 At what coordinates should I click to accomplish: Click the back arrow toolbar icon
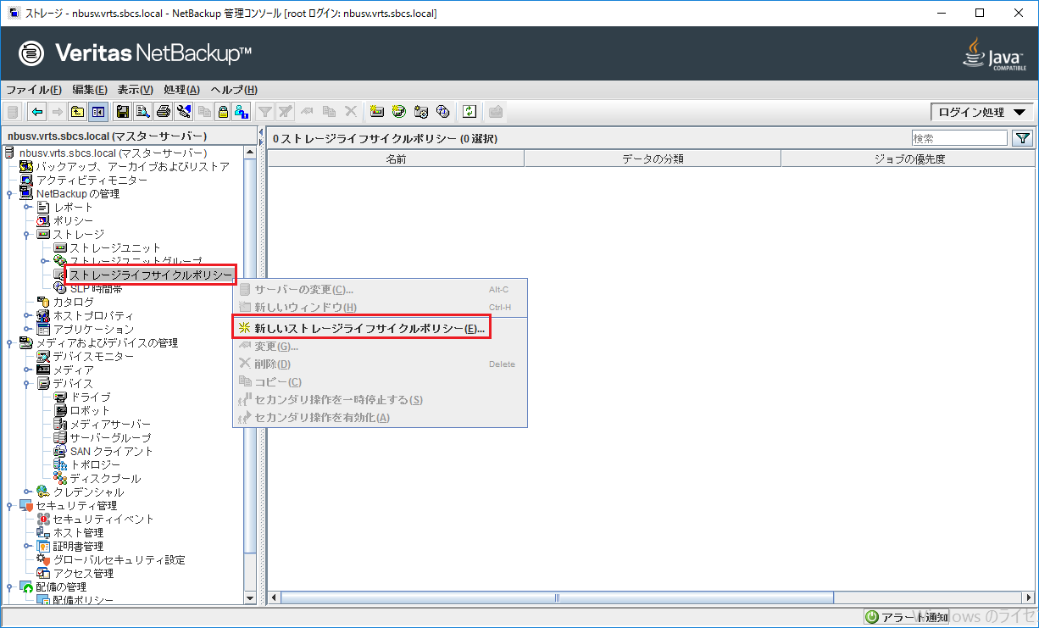37,112
